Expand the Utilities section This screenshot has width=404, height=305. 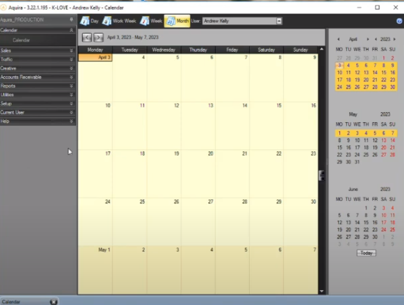pyautogui.click(x=71, y=95)
